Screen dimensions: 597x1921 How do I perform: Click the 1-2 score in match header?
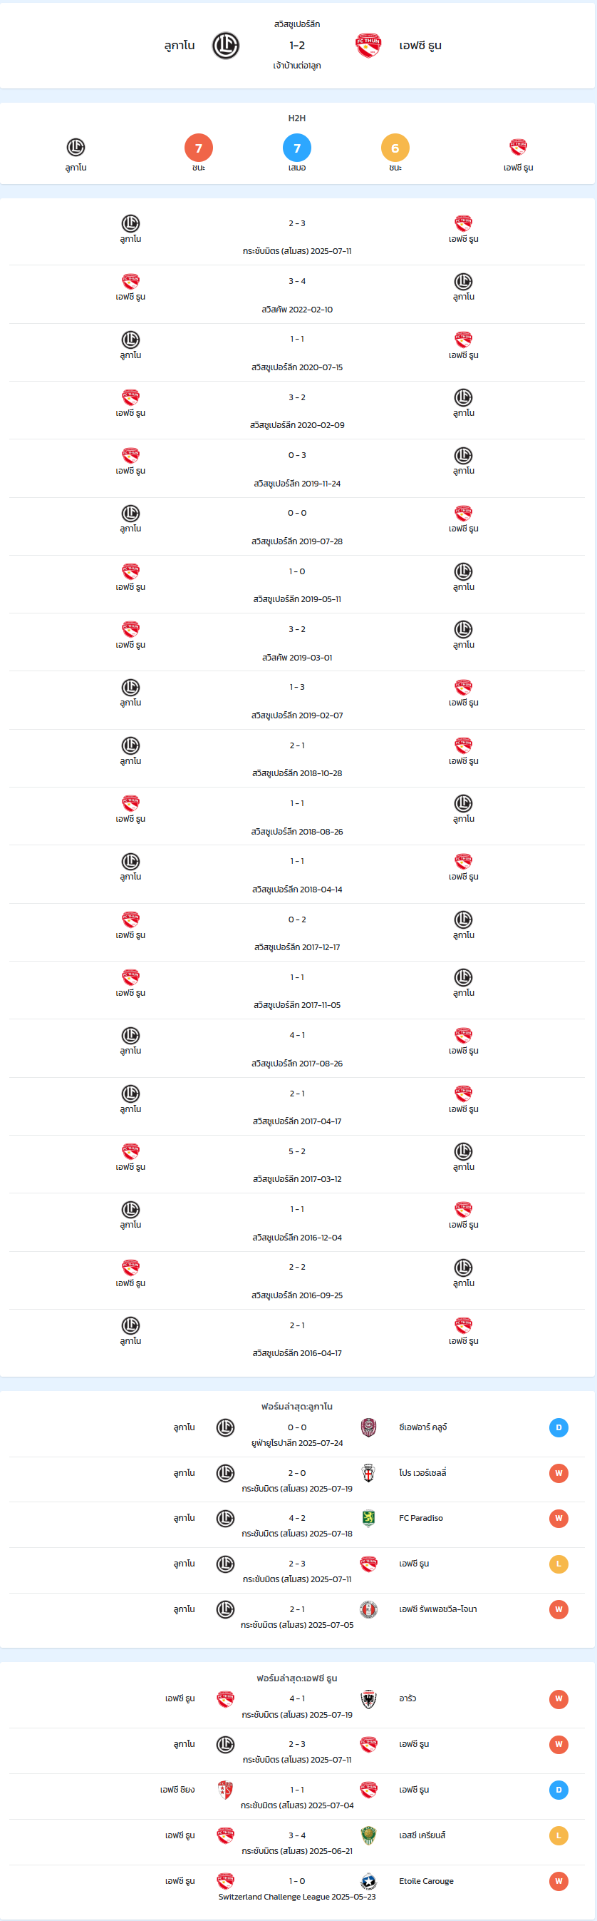(297, 46)
